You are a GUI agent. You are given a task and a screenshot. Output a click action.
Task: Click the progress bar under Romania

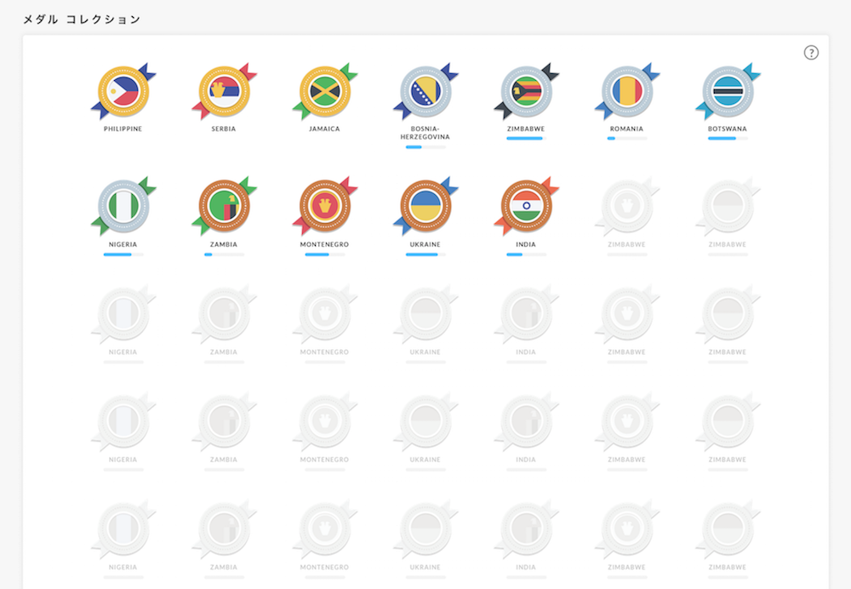(x=627, y=139)
